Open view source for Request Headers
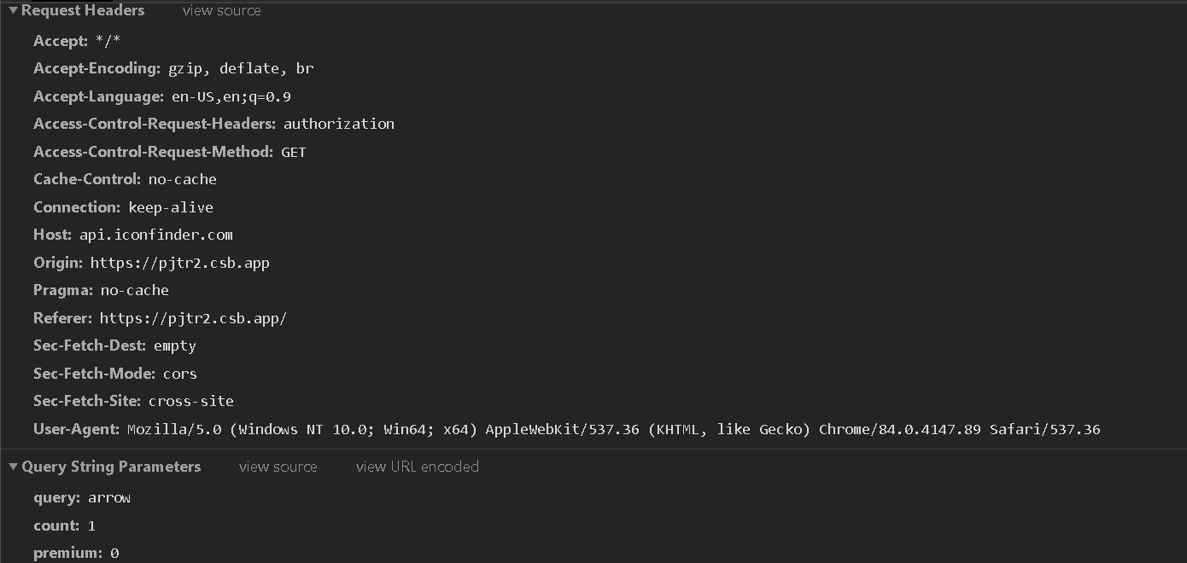This screenshot has width=1187, height=563. pos(222,11)
